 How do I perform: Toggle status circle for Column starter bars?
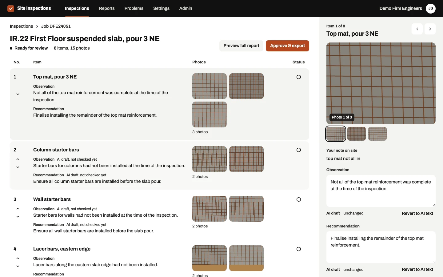pyautogui.click(x=299, y=150)
